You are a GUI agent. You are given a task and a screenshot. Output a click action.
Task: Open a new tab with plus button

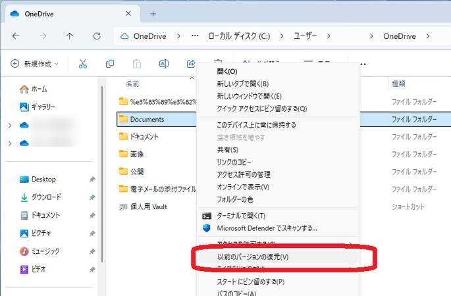tap(153, 14)
